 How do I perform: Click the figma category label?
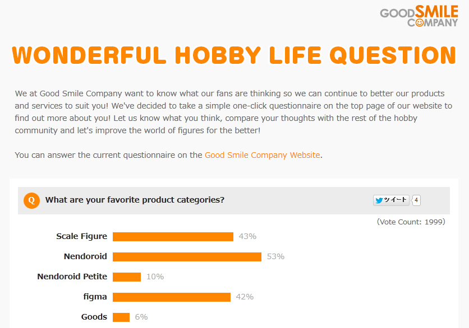(94, 297)
